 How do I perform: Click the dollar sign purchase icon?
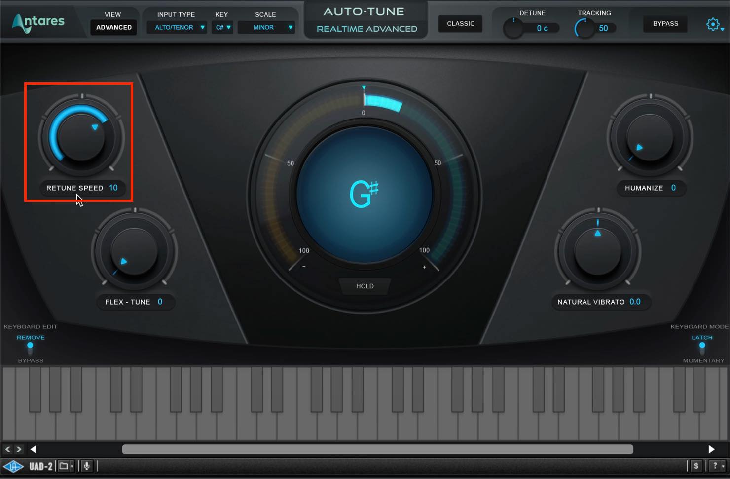click(696, 466)
